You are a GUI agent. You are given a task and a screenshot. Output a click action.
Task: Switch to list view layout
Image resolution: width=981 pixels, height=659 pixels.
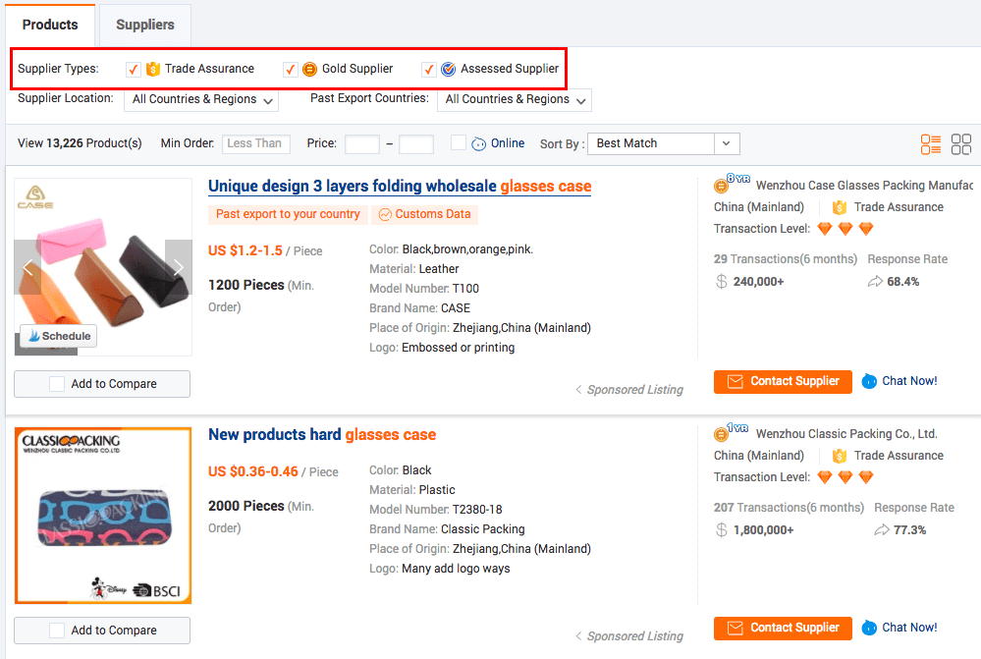click(x=931, y=144)
